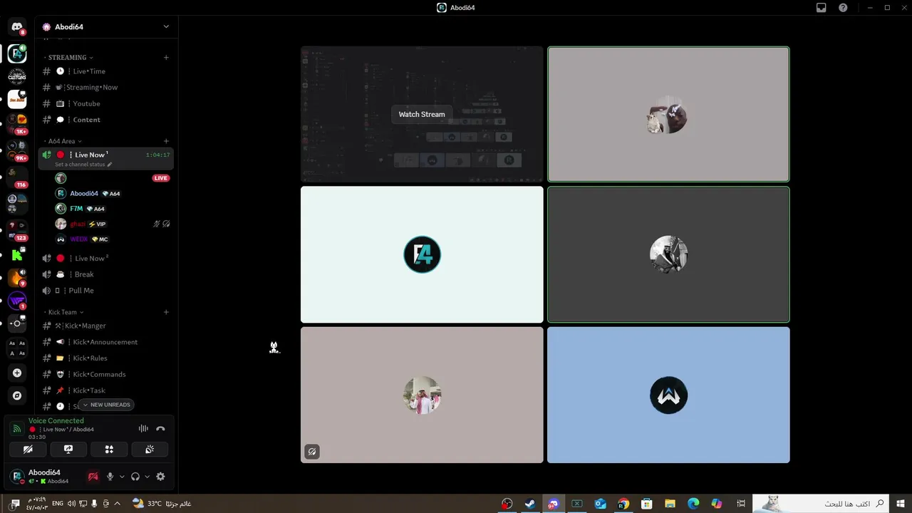This screenshot has height=513, width=912.
Task: Focus the cat avatar participant tile
Action: tap(668, 114)
